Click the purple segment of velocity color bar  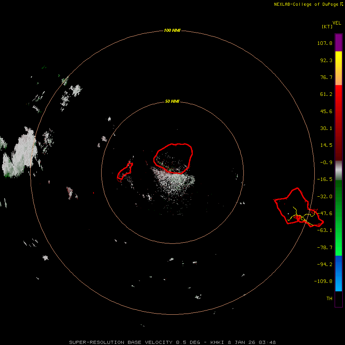pyautogui.click(x=338, y=43)
